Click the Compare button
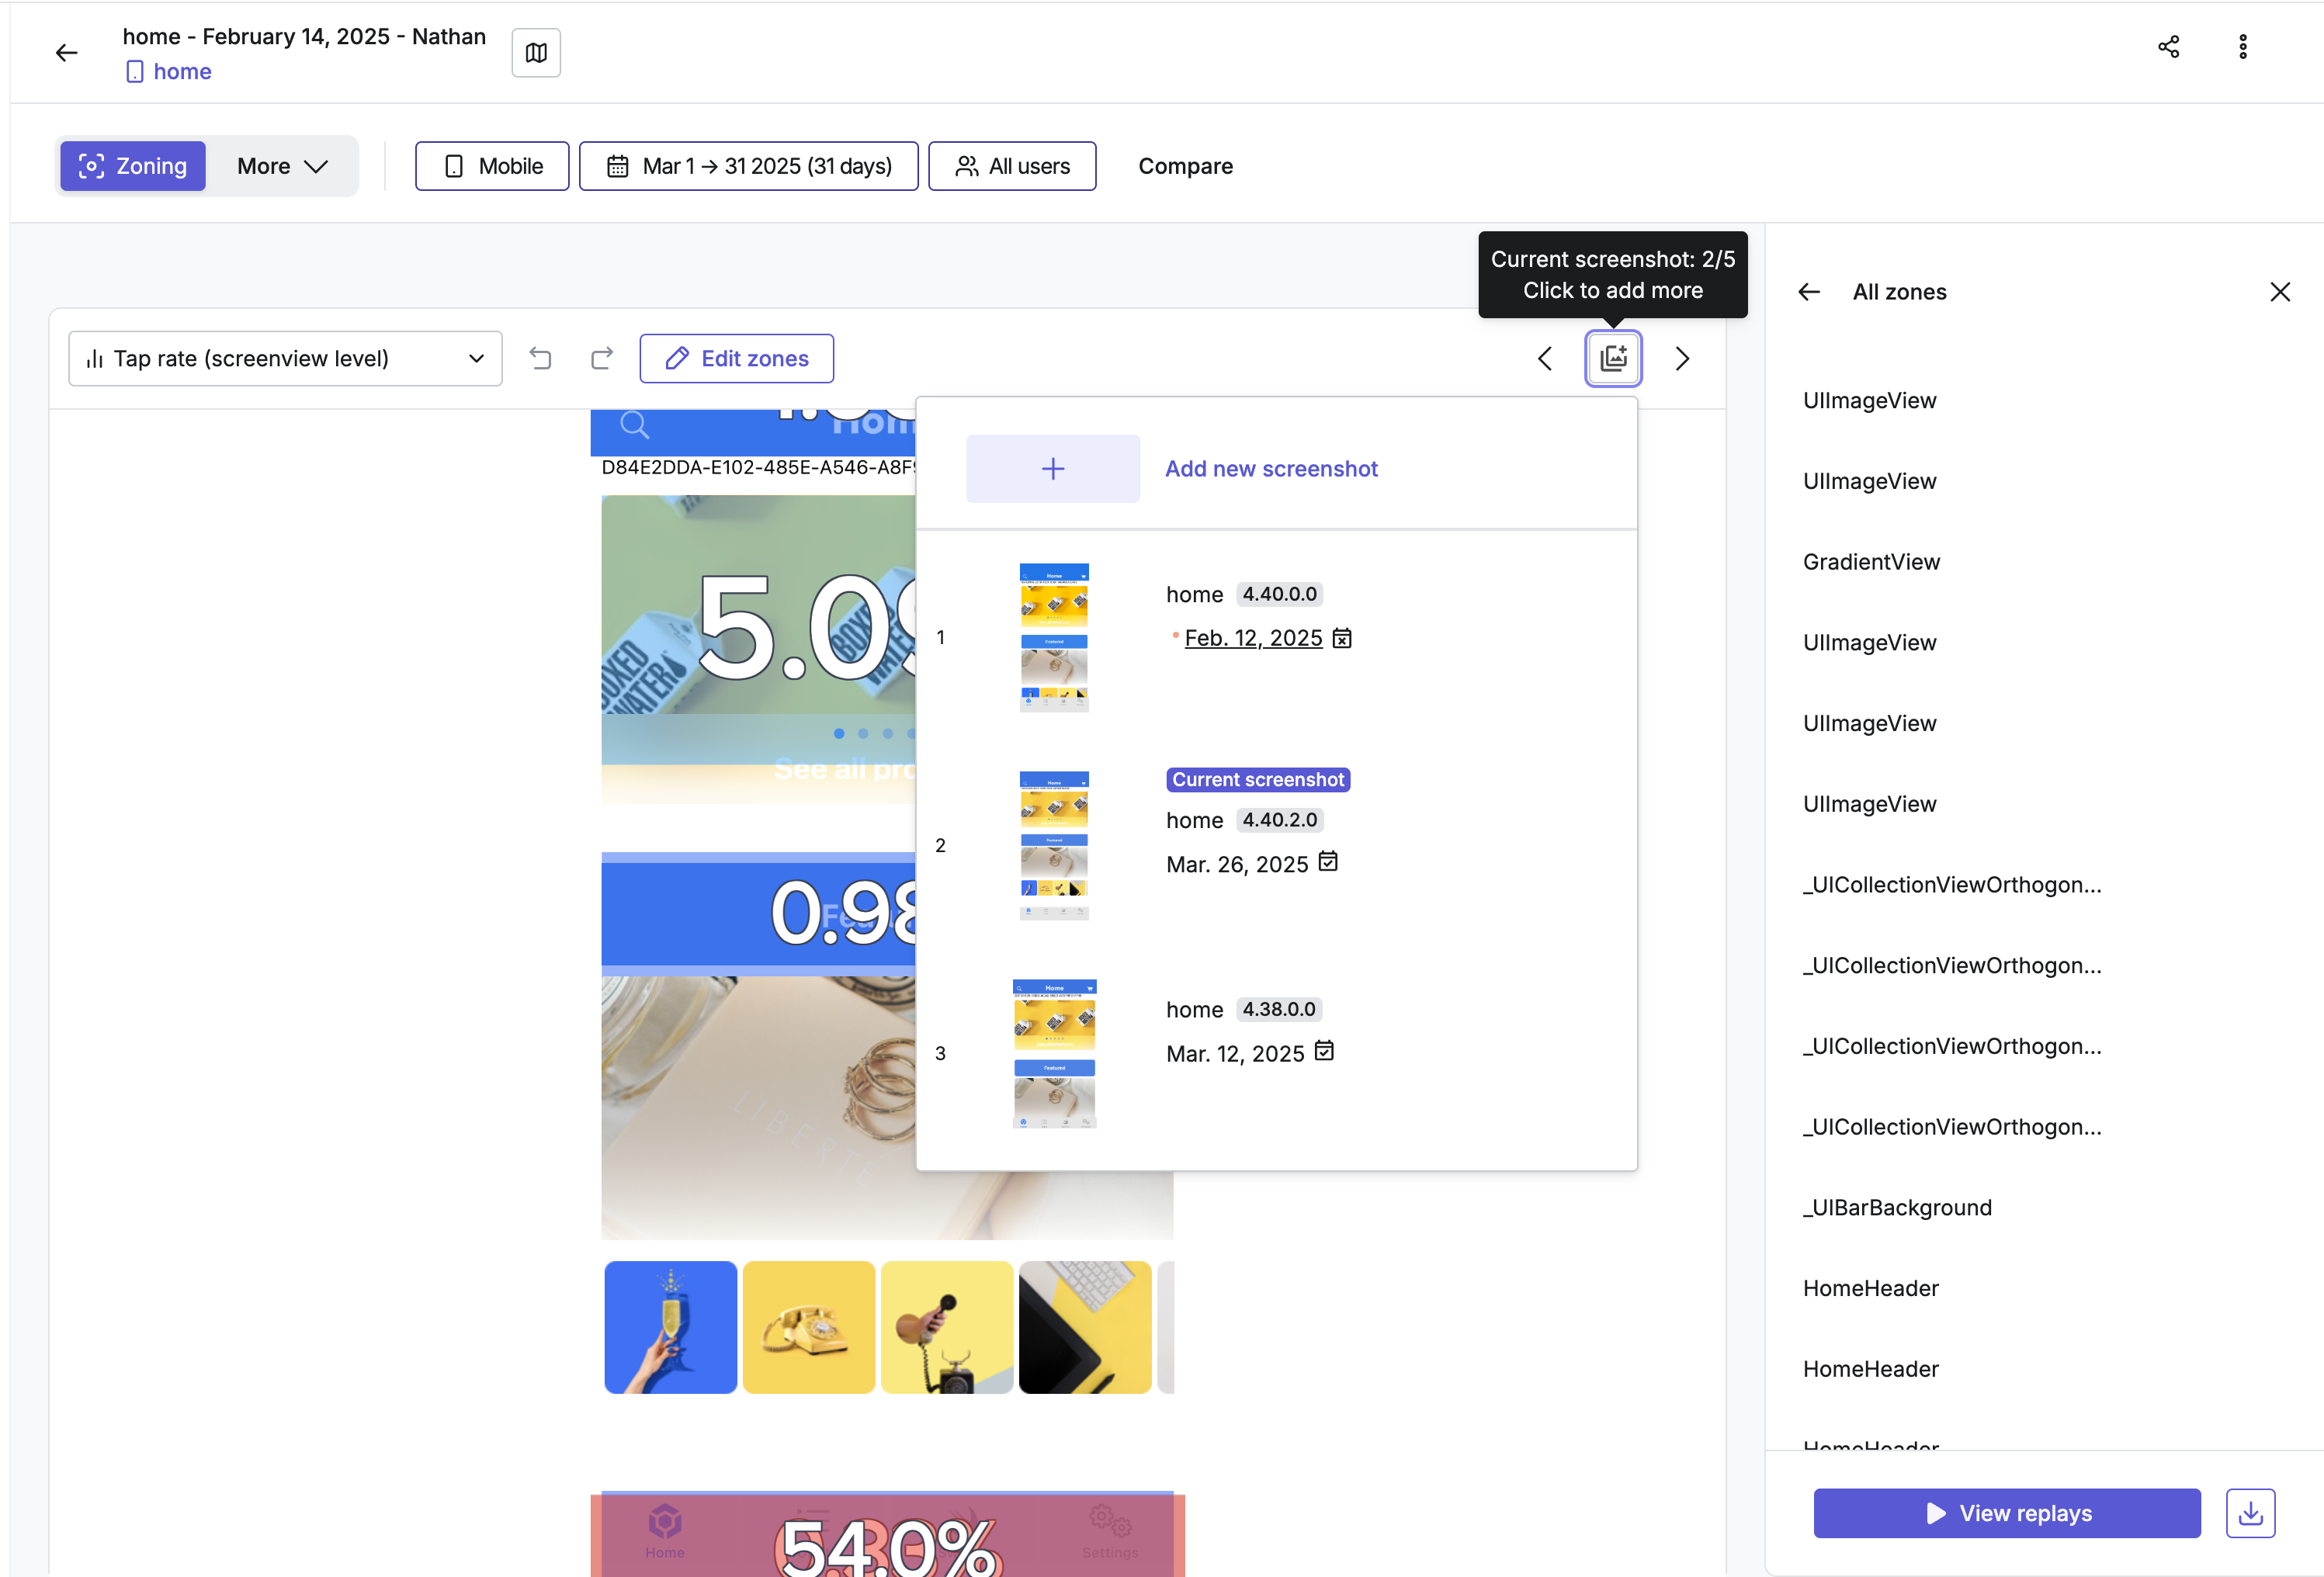This screenshot has height=1577, width=2324. pyautogui.click(x=1185, y=166)
